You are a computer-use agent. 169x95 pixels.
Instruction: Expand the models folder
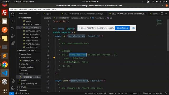25,64
